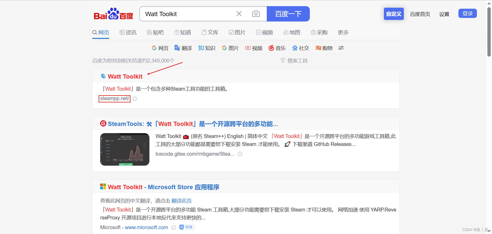Switch to the 知道 tab
The image size is (492, 234).
(x=183, y=33)
